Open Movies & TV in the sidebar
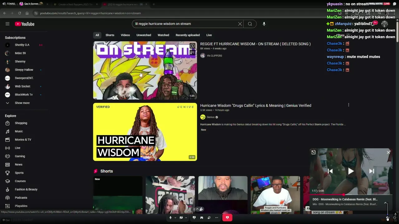 [x=23, y=140]
